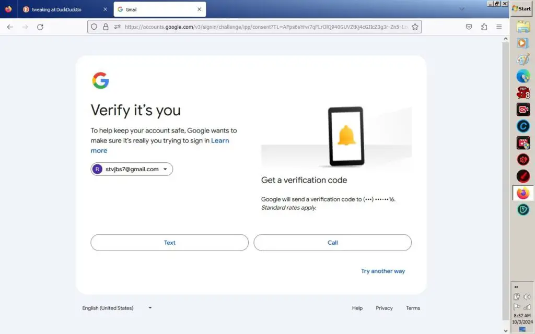The image size is (535, 334).
Task: Open the Help link in footer
Action: pyautogui.click(x=357, y=308)
